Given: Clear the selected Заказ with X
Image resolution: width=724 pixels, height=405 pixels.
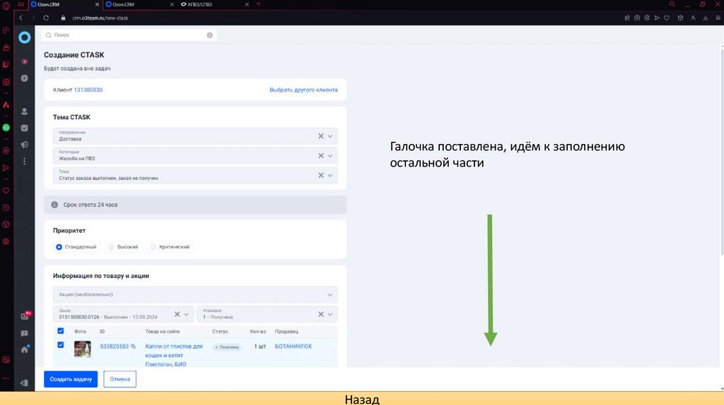Looking at the screenshot, I should click(177, 314).
